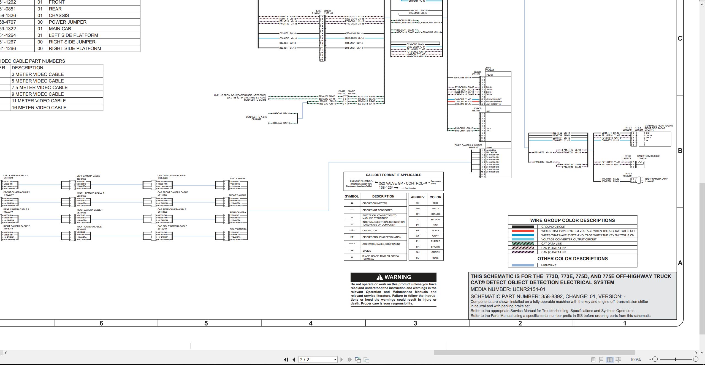This screenshot has width=705, height=365.
Task: Go to the previous page
Action: click(x=294, y=359)
